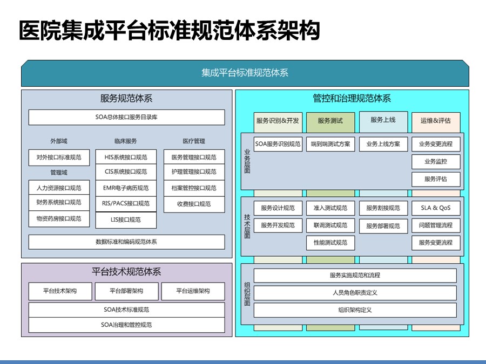486x364 pixels.
Task: Click the 技术层面 vertical label
Action: click(x=247, y=226)
